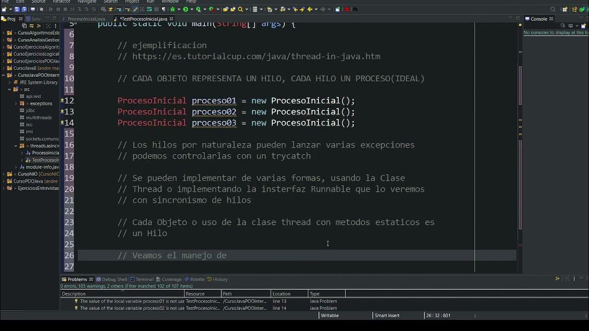589x331 pixels.
Task: Click the JRE System Library icon
Action: click(16, 82)
